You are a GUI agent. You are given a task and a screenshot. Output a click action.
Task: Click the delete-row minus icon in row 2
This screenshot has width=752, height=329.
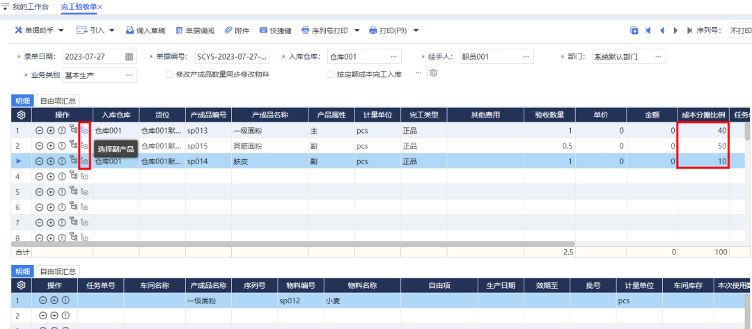(x=39, y=146)
